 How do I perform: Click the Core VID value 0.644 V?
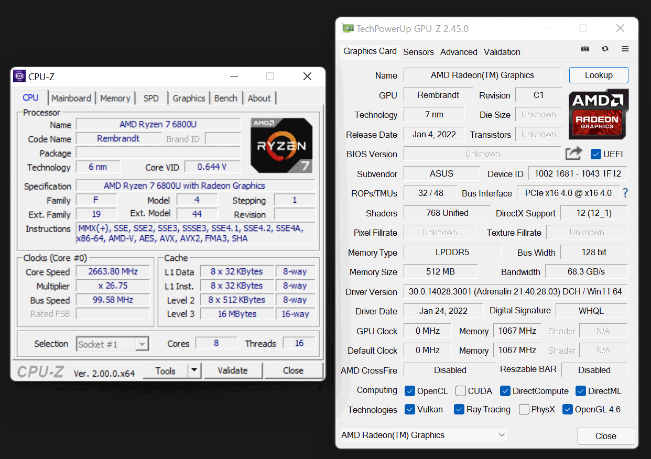tap(212, 167)
